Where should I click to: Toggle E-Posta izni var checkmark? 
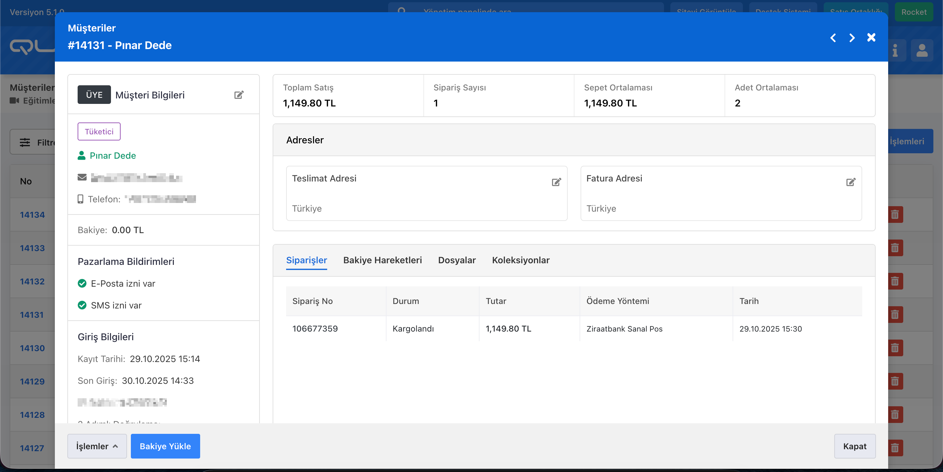pyautogui.click(x=82, y=283)
